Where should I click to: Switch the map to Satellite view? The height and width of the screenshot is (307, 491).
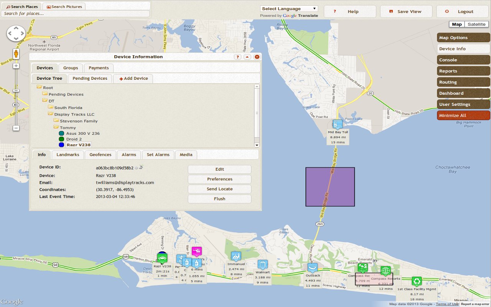[x=476, y=24]
